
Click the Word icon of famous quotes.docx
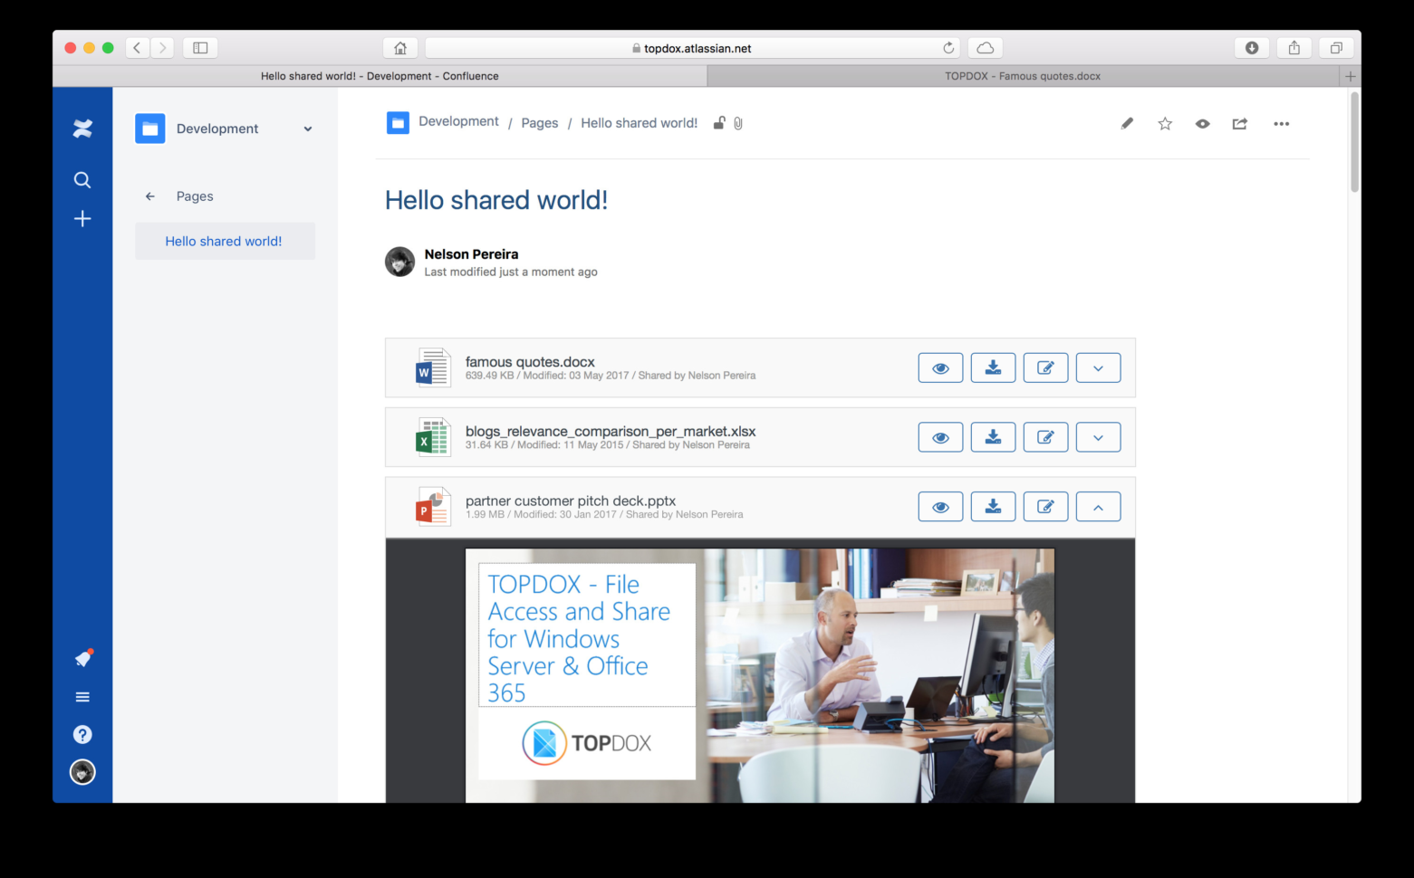coord(433,368)
